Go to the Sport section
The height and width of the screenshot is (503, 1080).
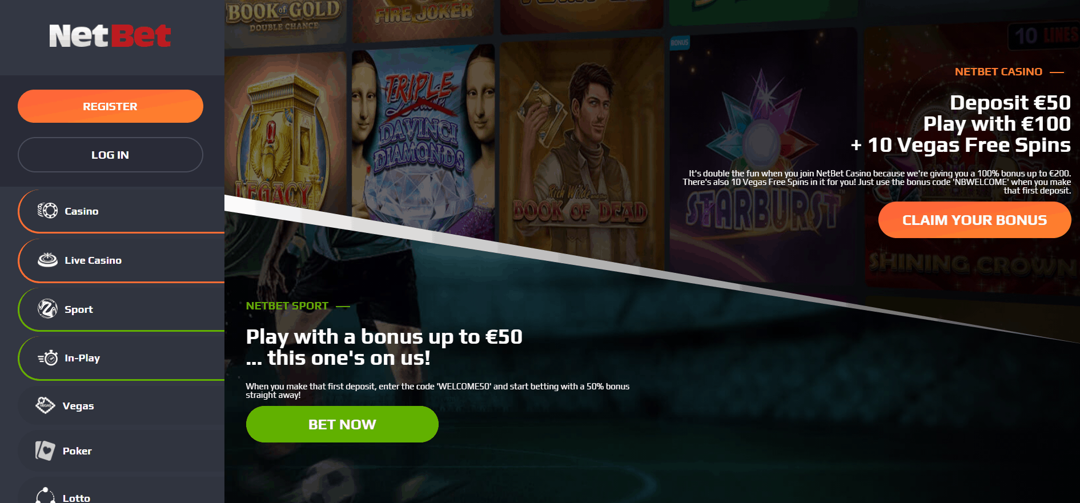[x=121, y=309]
